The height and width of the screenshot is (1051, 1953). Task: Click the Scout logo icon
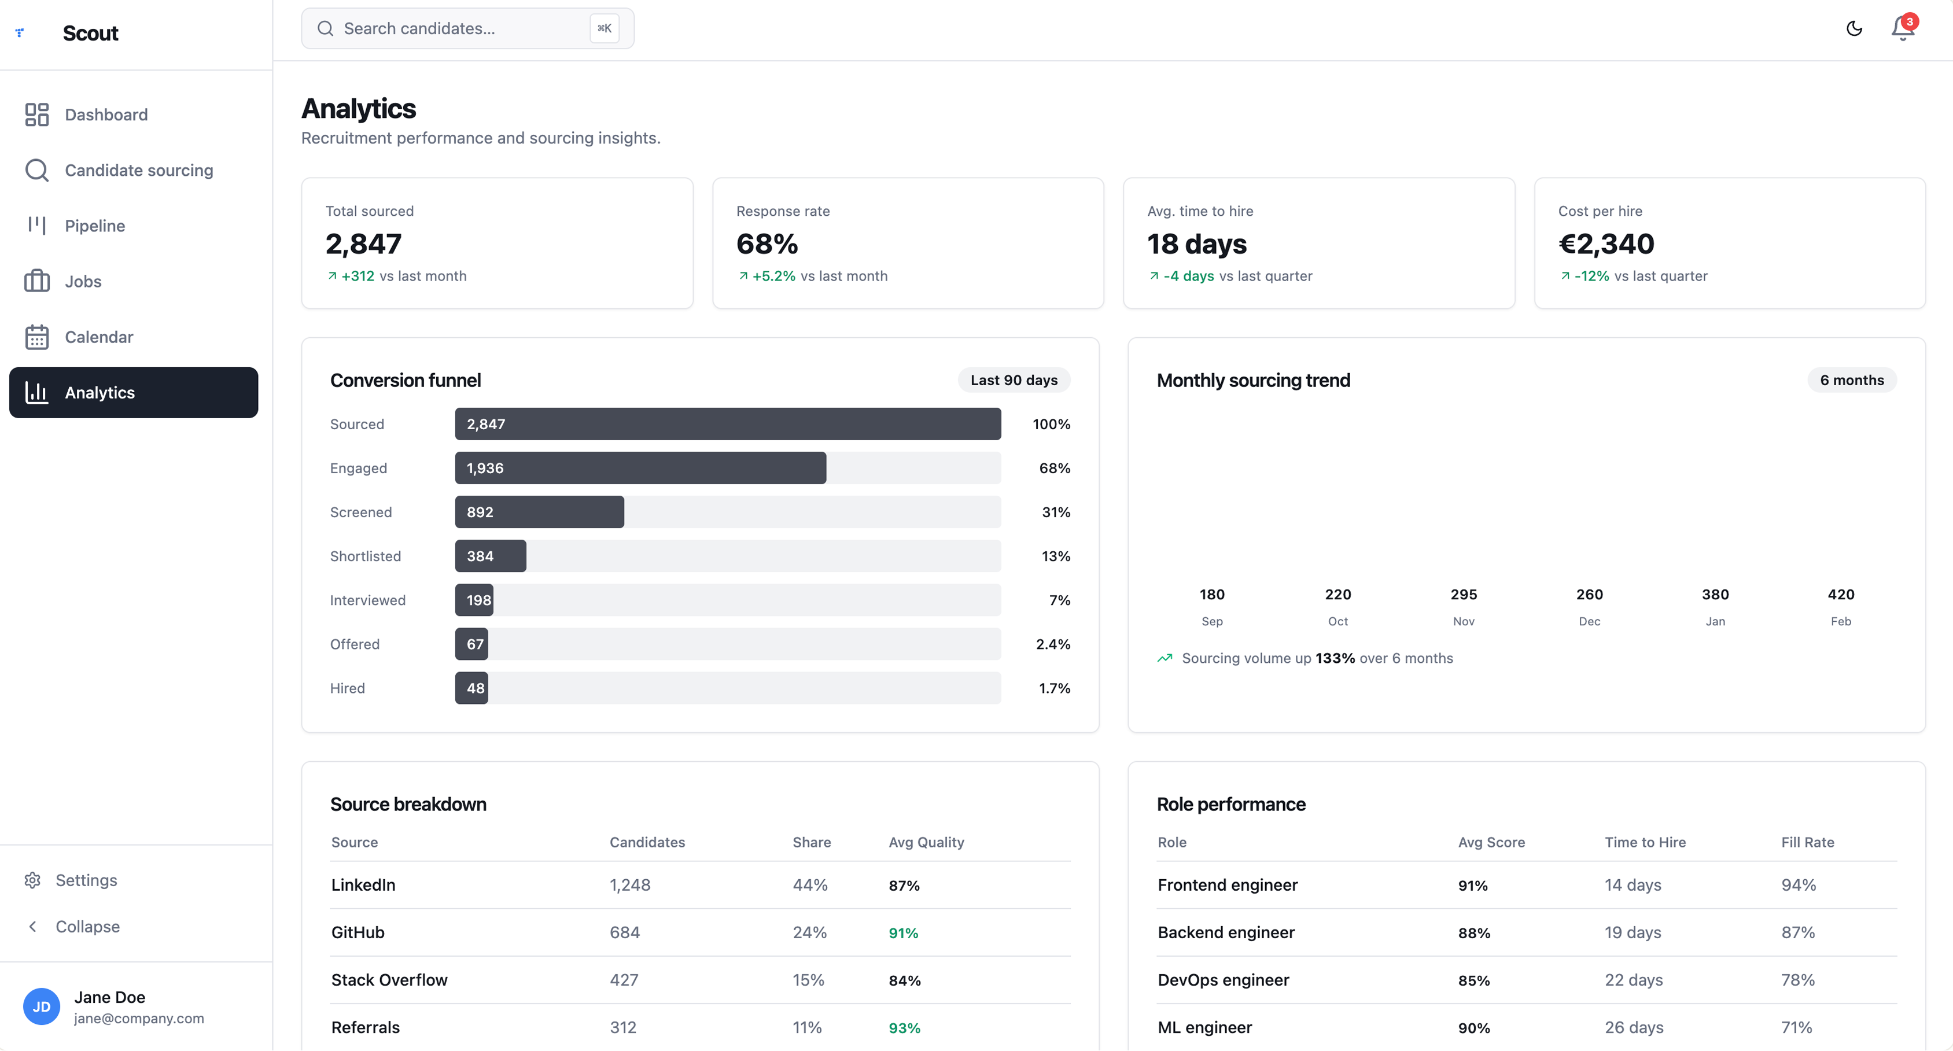[x=20, y=32]
